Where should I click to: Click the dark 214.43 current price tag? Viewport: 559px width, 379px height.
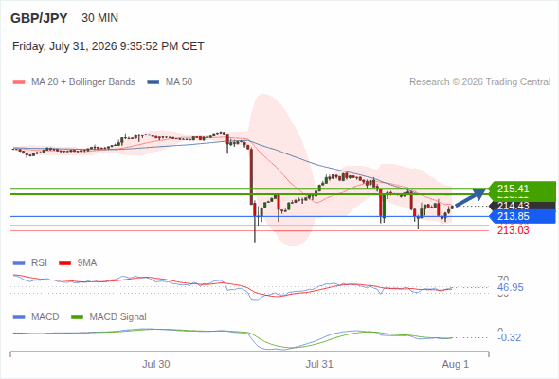522,206
